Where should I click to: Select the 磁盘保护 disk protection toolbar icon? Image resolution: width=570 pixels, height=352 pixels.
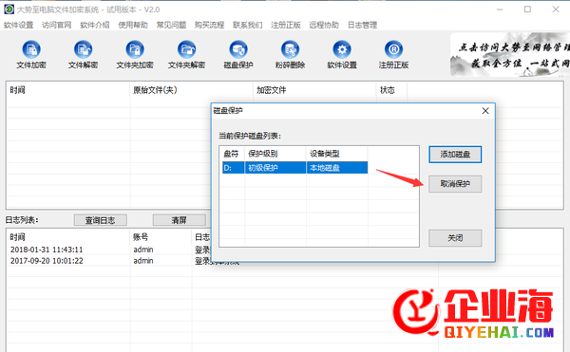click(238, 54)
